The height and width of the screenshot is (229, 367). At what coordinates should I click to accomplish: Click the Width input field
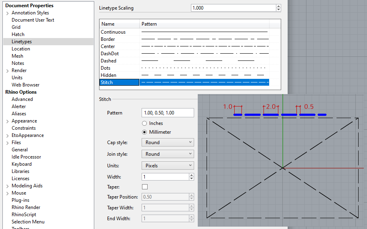click(165, 177)
